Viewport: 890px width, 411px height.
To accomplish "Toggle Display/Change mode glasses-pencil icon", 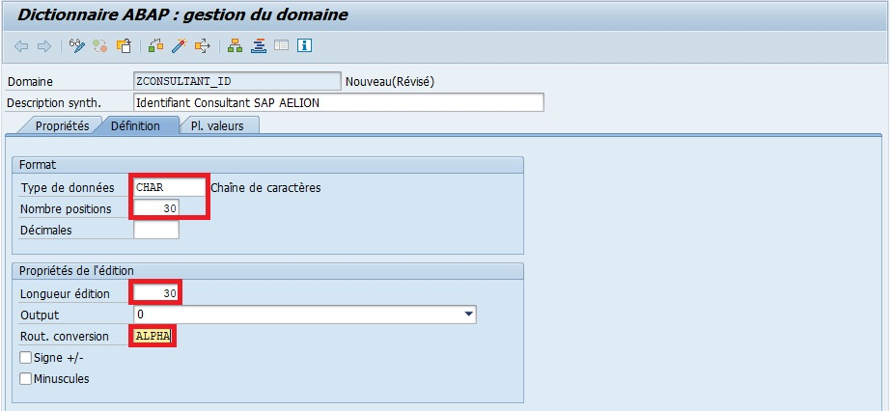I will 78,45.
